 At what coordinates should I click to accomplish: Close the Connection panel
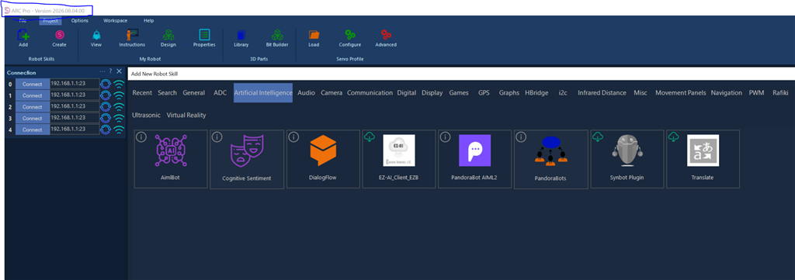pos(119,72)
